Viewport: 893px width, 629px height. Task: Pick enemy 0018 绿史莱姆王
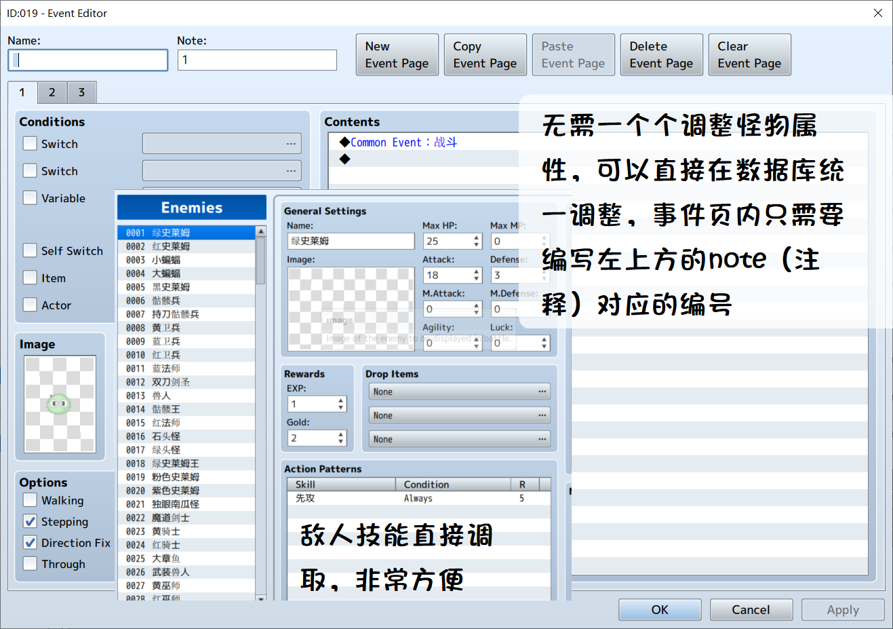[x=186, y=463]
